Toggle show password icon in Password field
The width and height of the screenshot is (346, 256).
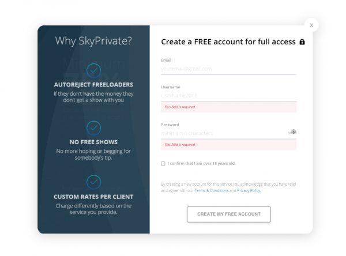pos(292,132)
